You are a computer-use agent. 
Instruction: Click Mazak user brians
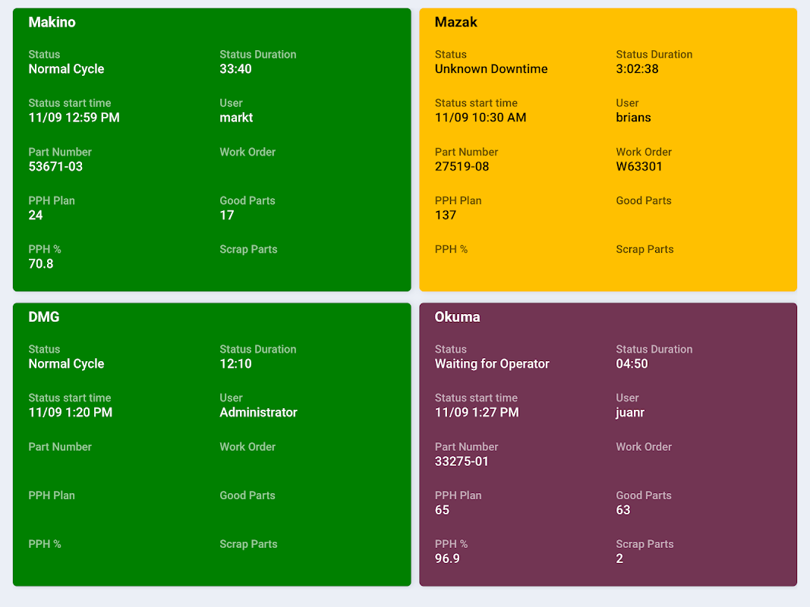[x=633, y=118]
